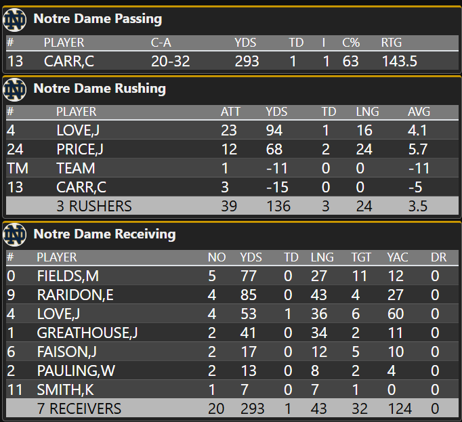Viewport: 462px width, 422px height.
Task: Click the DR column header in Receiving
Action: click(438, 257)
